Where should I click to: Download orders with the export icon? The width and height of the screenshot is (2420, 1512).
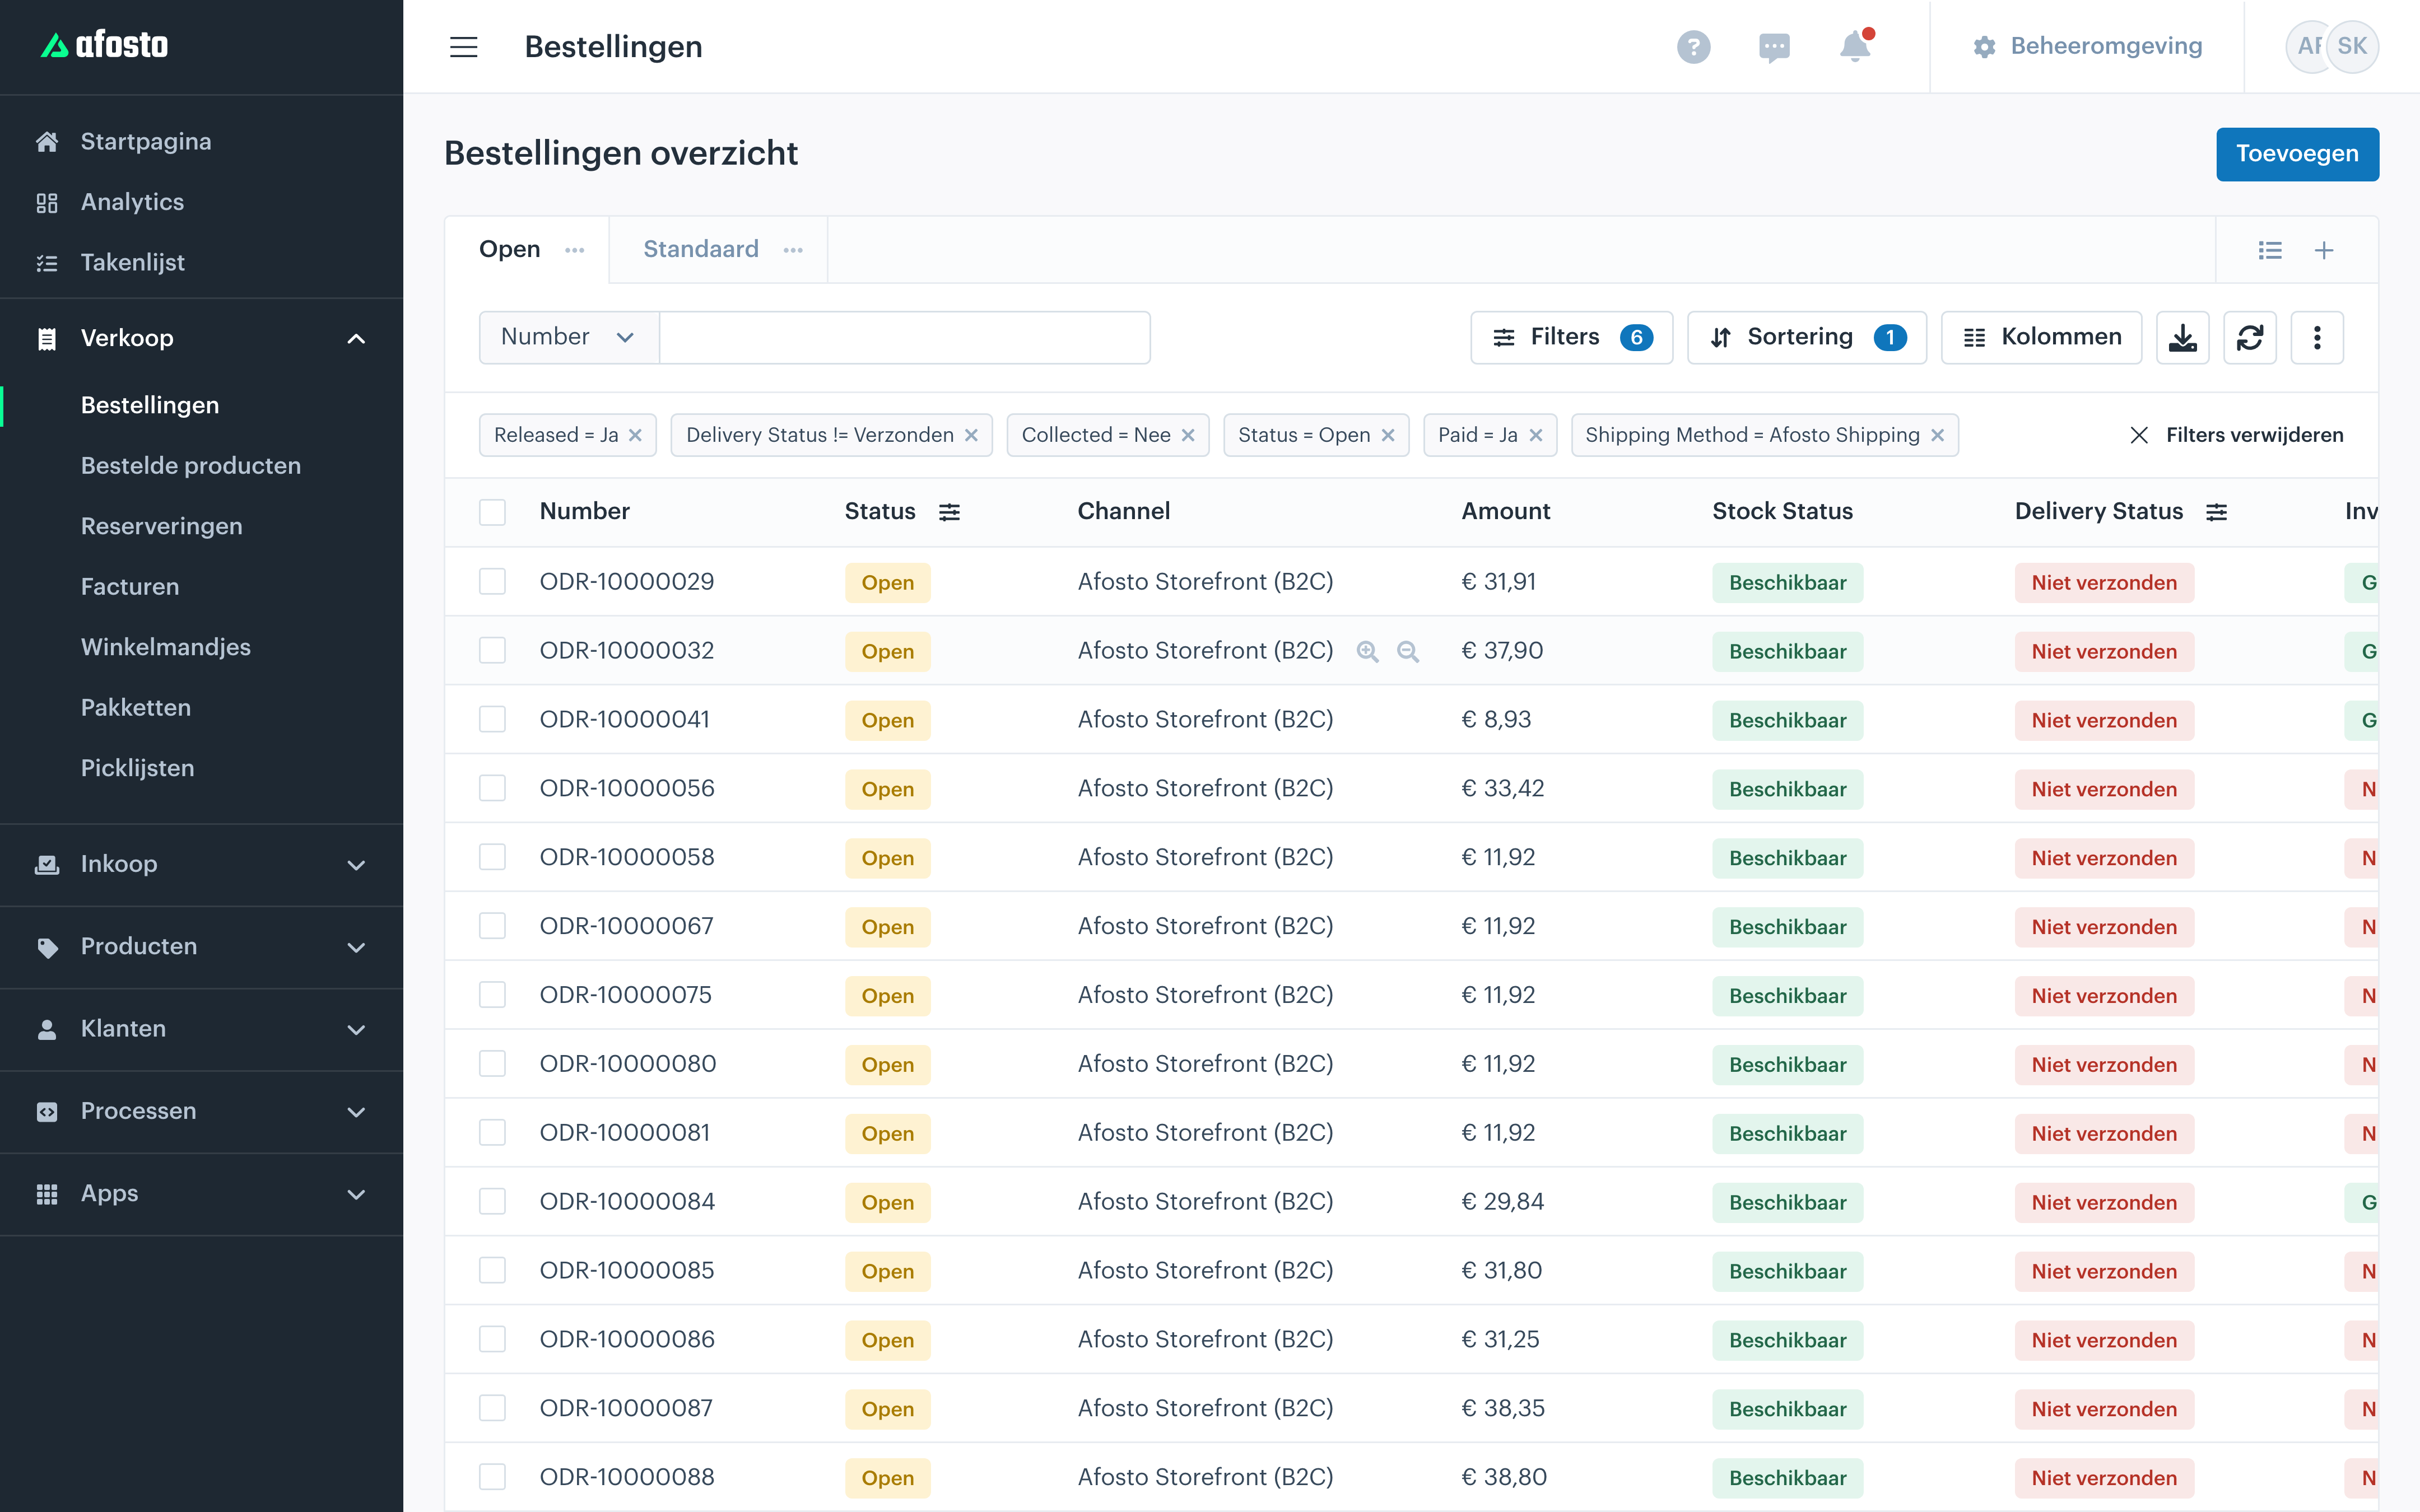coord(2182,337)
